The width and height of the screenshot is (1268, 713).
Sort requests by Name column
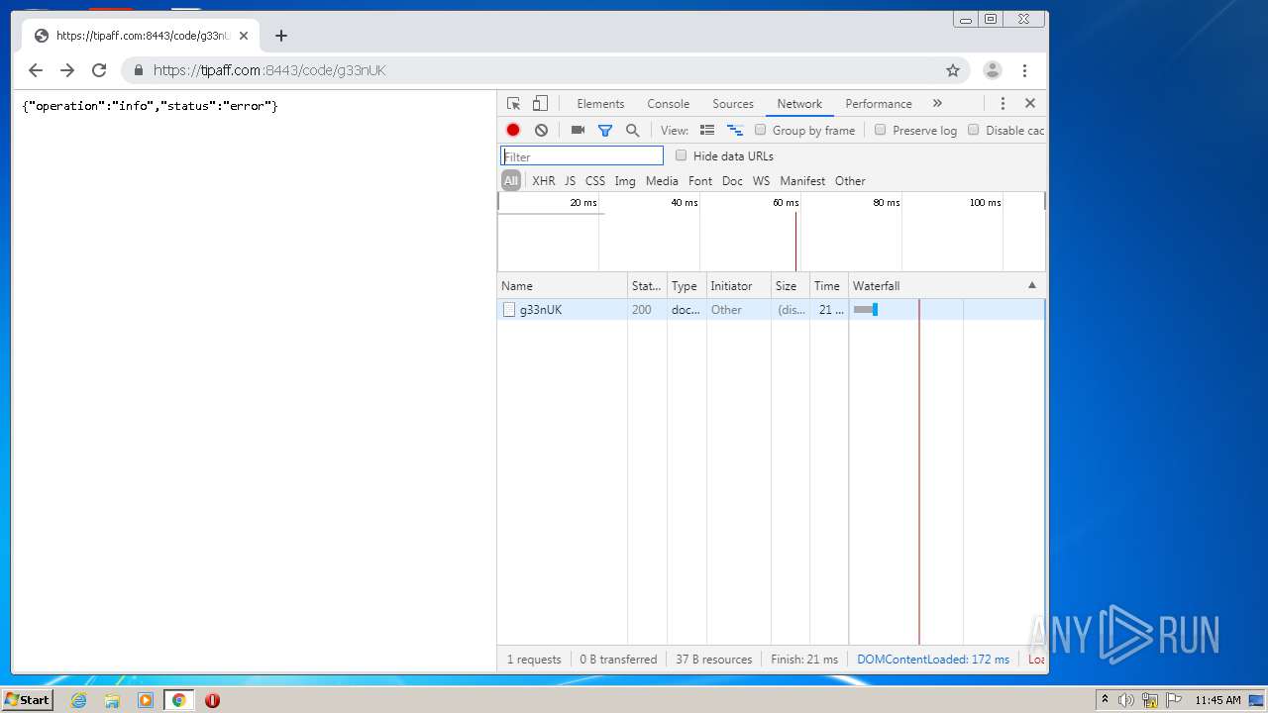[x=562, y=285]
